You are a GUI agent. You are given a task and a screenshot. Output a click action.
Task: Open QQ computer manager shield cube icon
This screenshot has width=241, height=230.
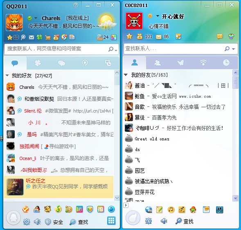point(90,209)
